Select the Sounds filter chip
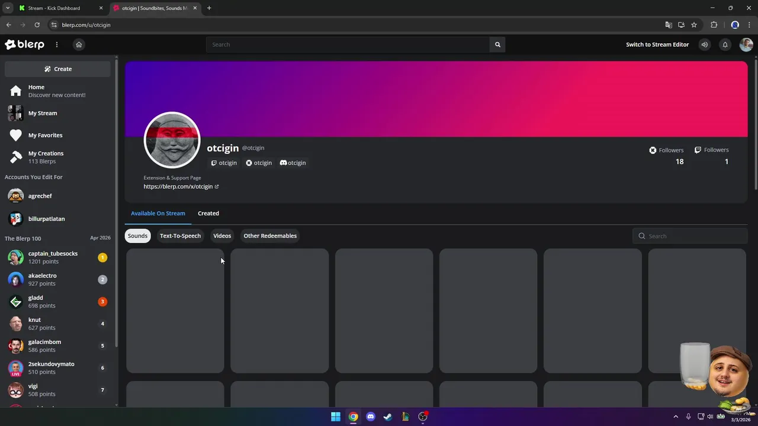 (137, 235)
